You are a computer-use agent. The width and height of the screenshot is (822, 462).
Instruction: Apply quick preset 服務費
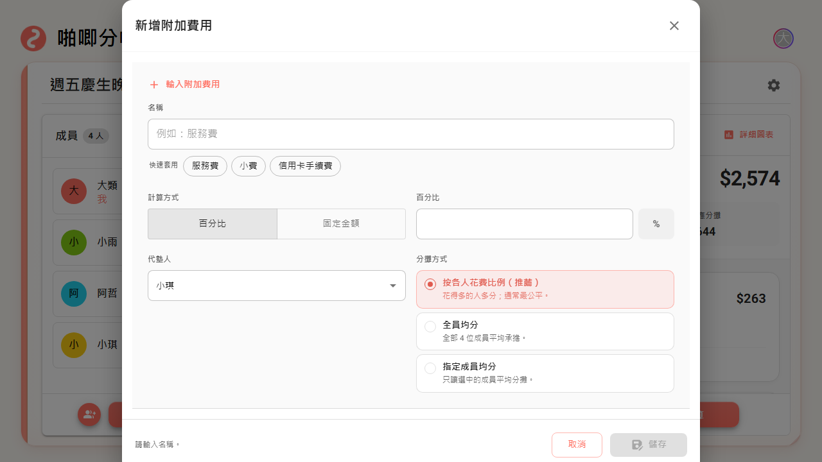[205, 166]
